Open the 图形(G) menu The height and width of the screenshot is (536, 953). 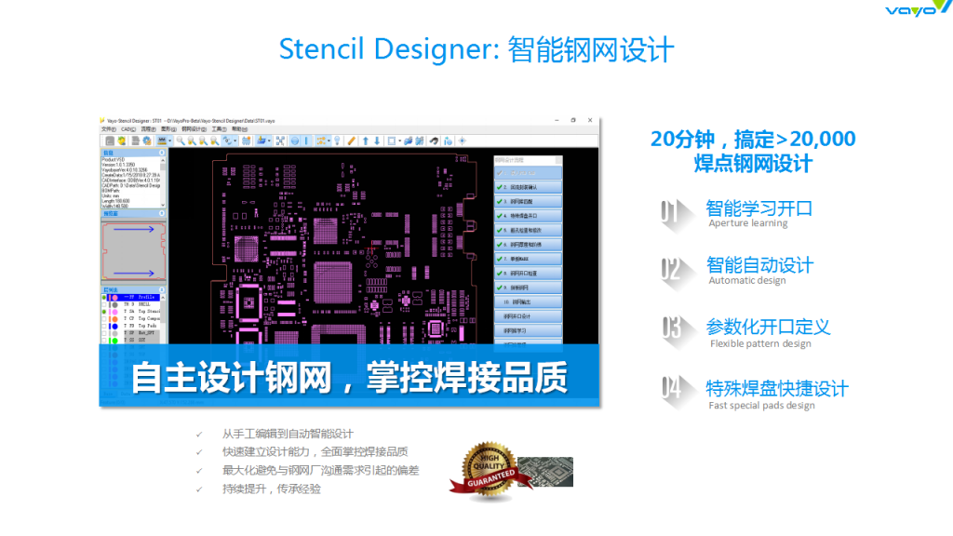click(x=169, y=129)
